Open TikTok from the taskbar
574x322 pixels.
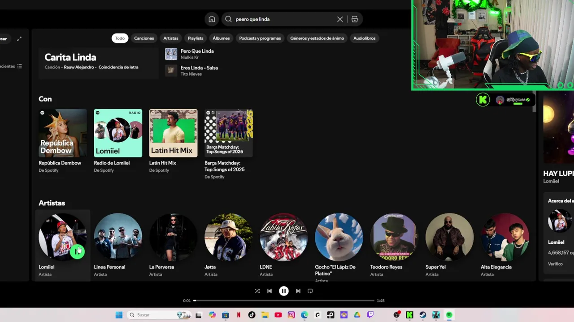[252, 315]
